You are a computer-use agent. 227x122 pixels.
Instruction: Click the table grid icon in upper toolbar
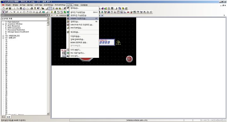coord(112,9)
